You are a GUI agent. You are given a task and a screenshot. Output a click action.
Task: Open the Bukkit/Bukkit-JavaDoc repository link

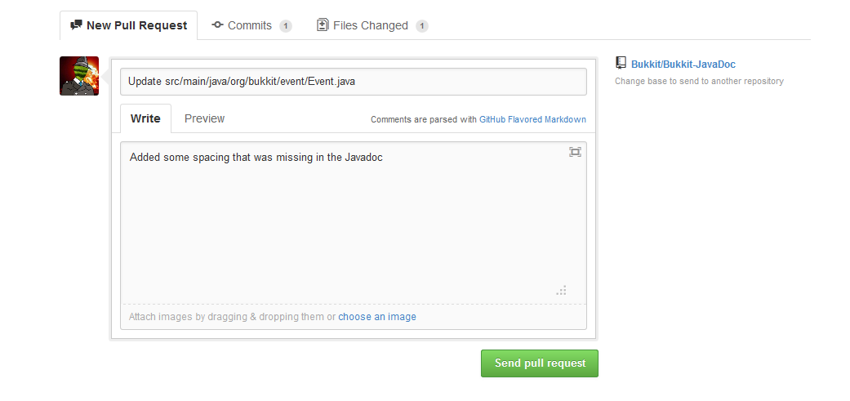(683, 65)
